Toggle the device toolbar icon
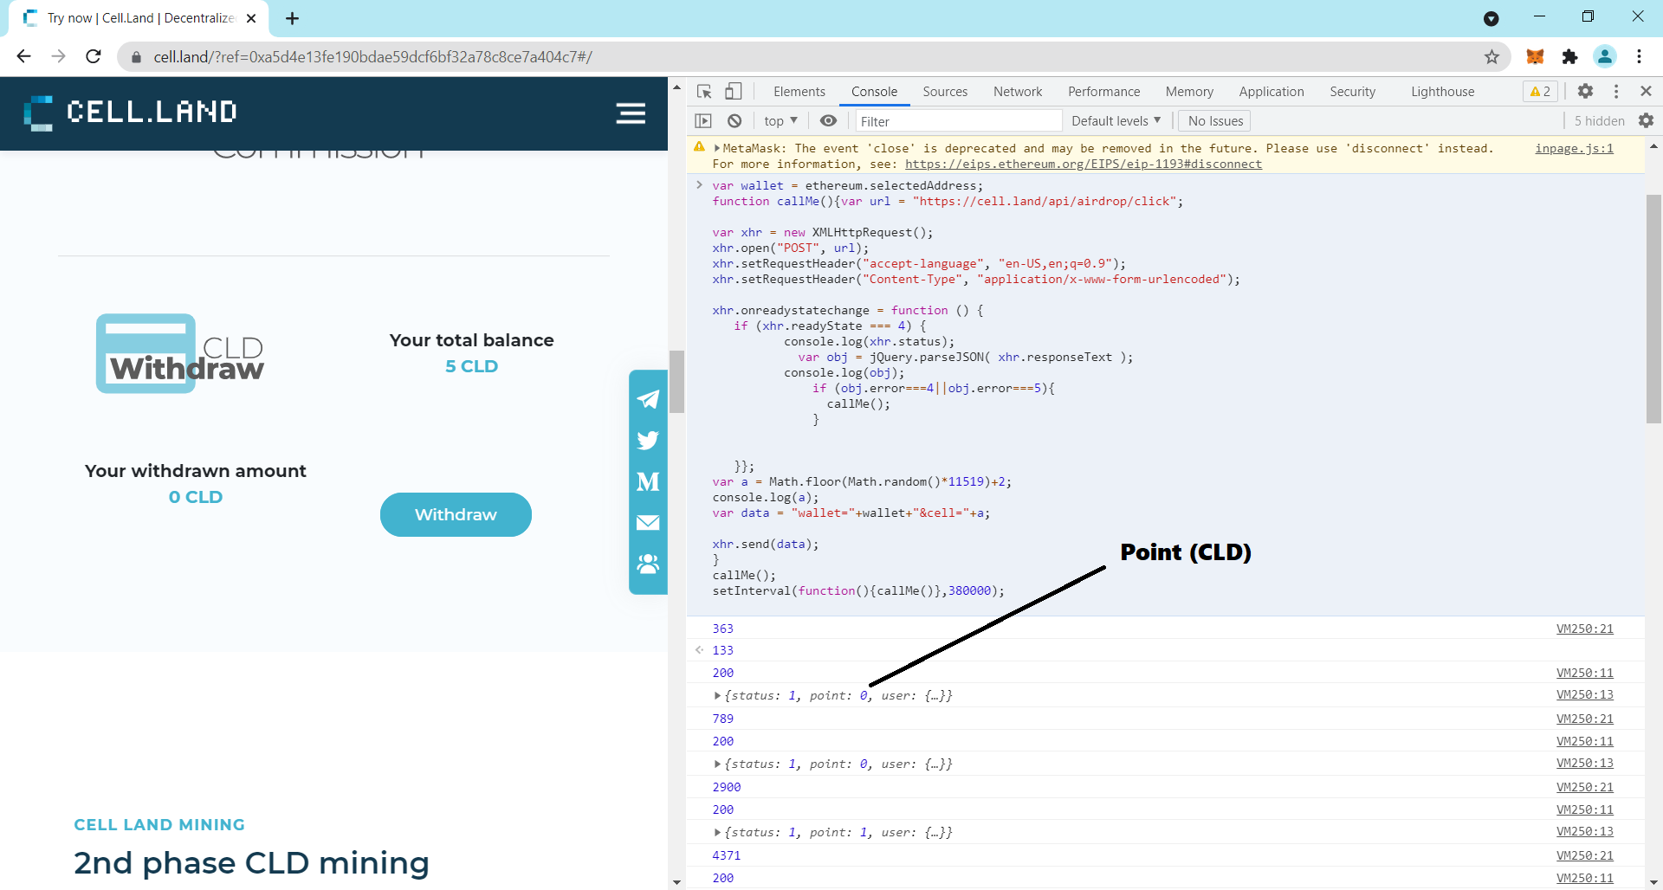The image size is (1663, 890). (x=733, y=91)
